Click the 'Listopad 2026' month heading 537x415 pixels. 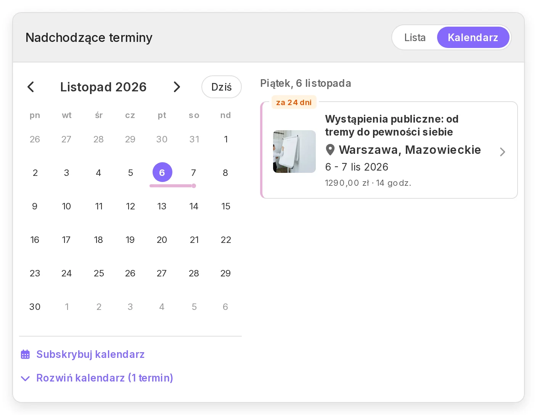point(103,87)
